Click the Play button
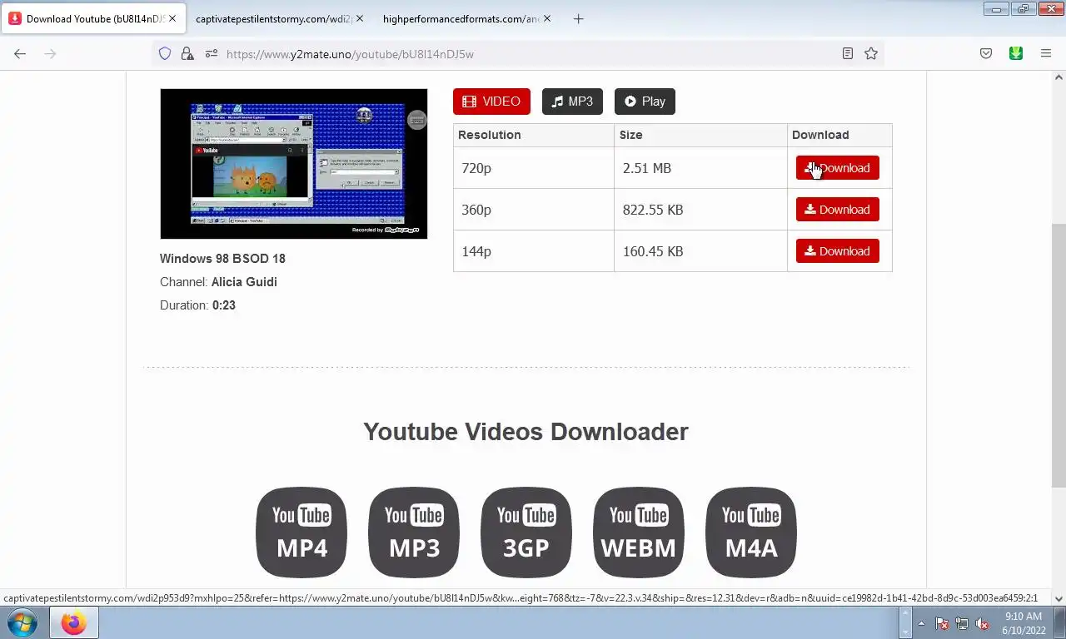Image resolution: width=1066 pixels, height=639 pixels. point(645,102)
